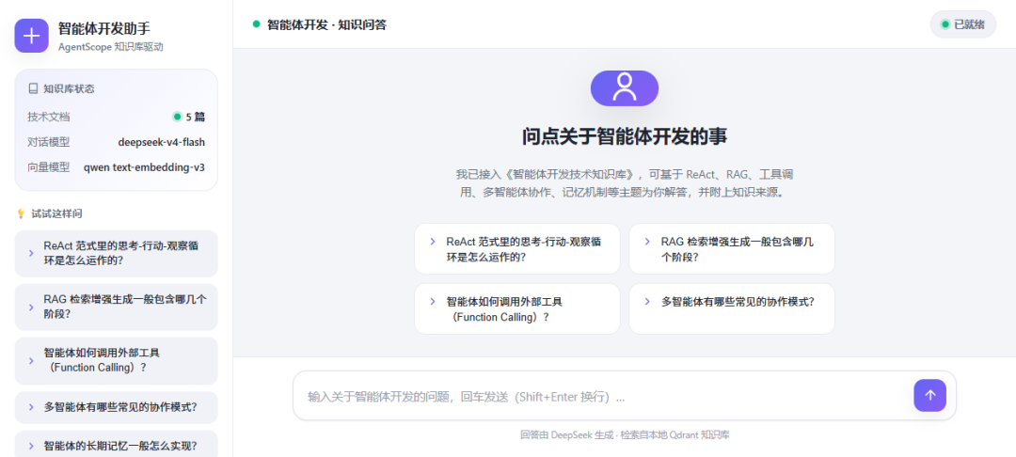Choose center card 智能体如何调用外部工具 Function Calling
This screenshot has width=1016, height=457.
tap(517, 308)
